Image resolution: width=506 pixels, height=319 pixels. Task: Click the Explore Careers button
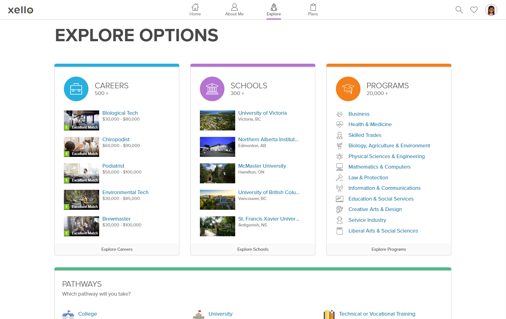117,249
